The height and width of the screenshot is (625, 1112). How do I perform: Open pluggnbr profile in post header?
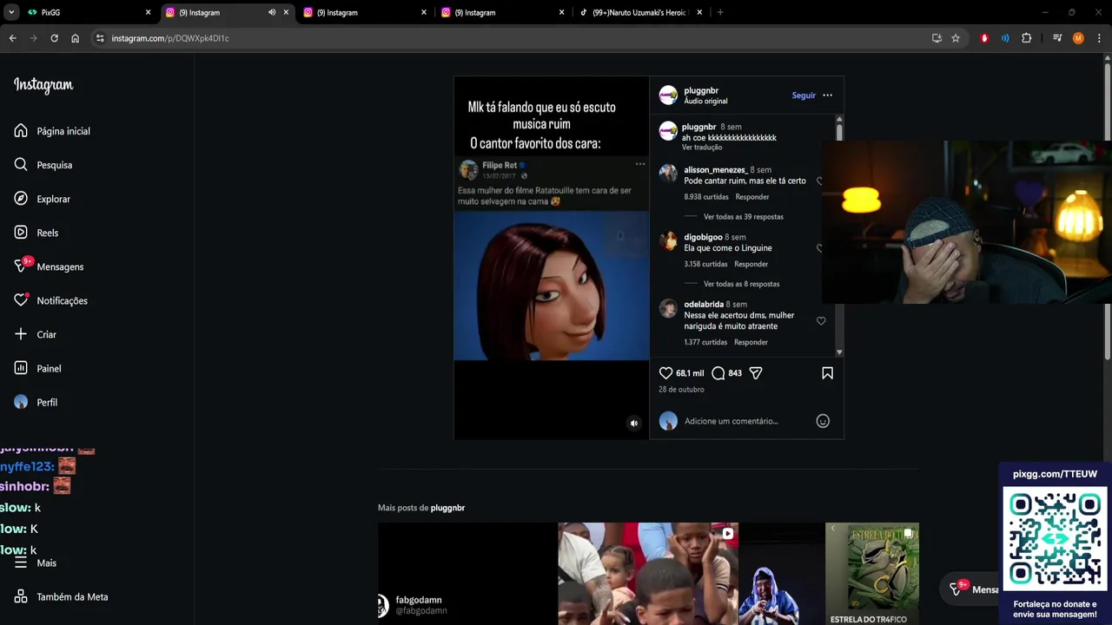[x=701, y=90]
